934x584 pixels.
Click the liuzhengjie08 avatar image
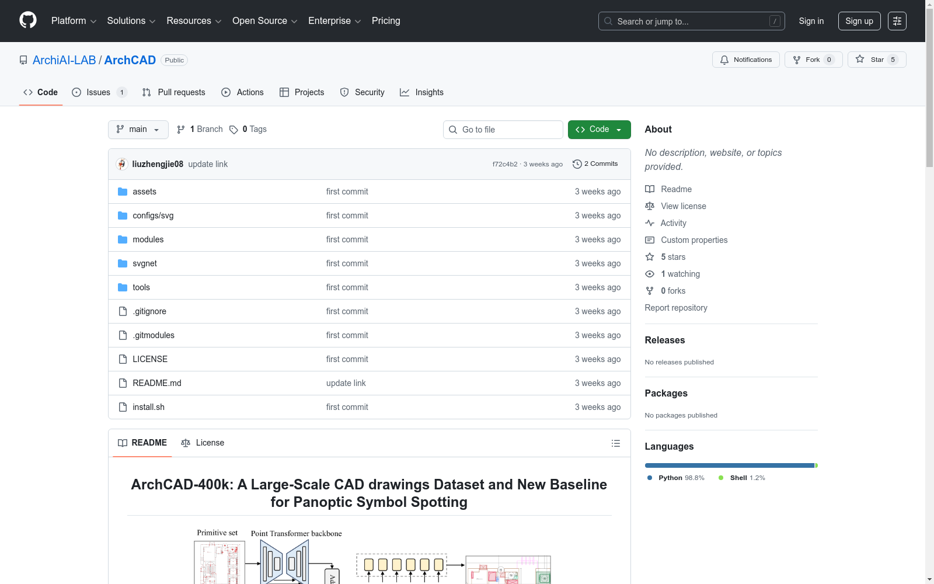122,164
